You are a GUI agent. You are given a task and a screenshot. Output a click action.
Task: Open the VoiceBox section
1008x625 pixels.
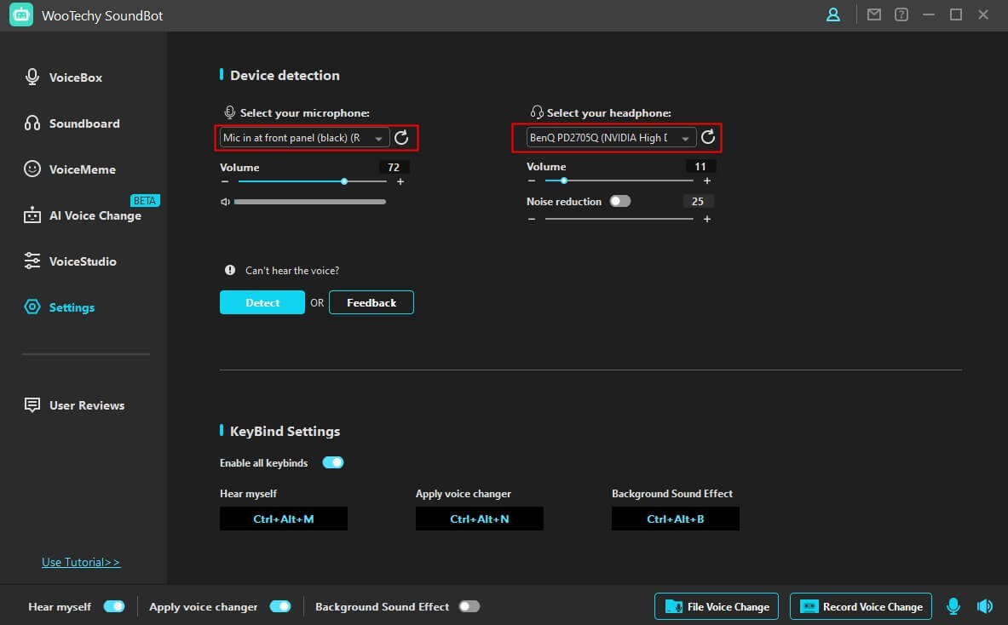tap(75, 77)
